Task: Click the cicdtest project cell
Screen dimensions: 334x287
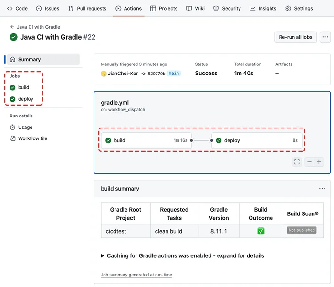Action: pos(125,231)
